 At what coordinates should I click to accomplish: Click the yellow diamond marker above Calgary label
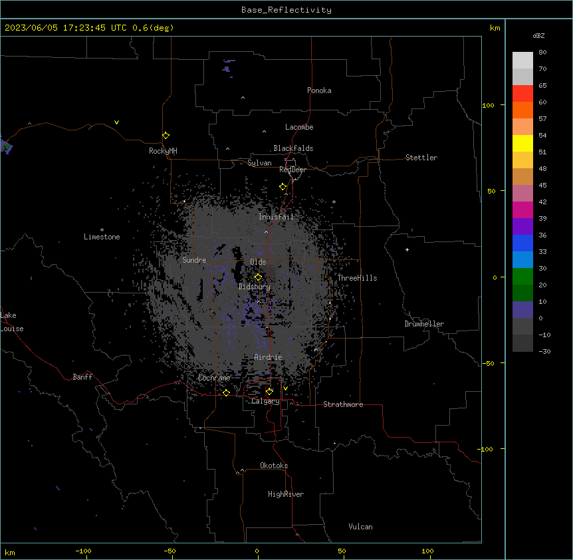point(269,392)
